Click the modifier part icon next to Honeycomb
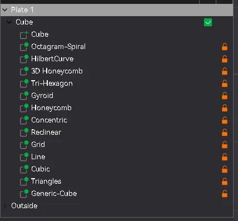This screenshot has width=238, height=221. pyautogui.click(x=24, y=108)
